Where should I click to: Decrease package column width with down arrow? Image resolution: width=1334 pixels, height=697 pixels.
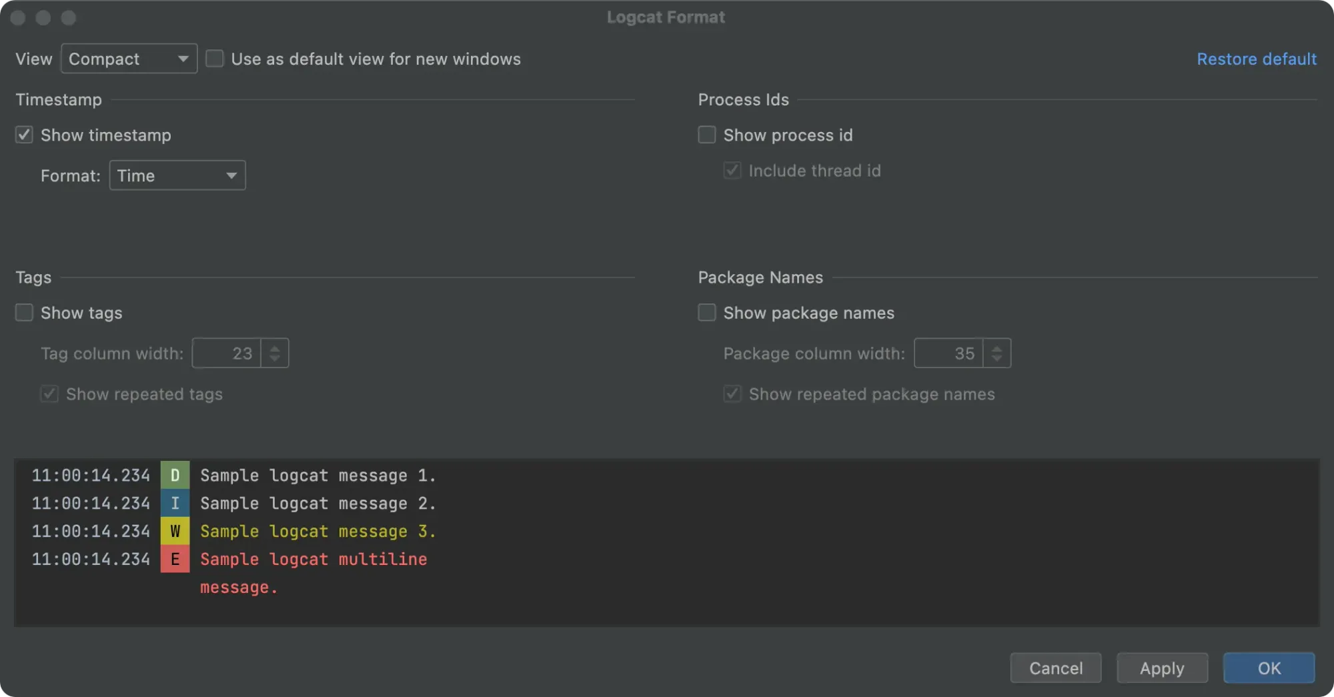996,359
